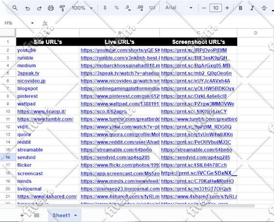This screenshot has width=274, height=222.
Task: Select the youtube cell in column A
Action: (x=47, y=50)
